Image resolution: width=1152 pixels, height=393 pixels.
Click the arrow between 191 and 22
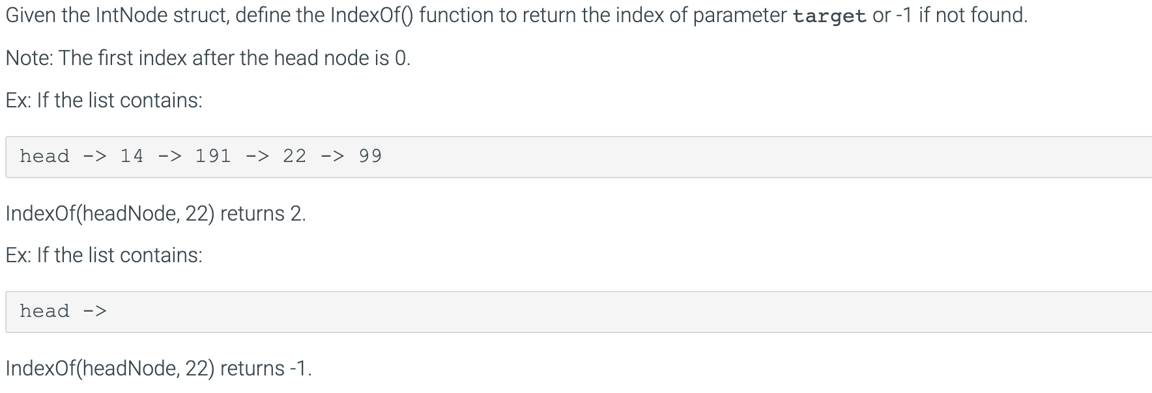(257, 156)
